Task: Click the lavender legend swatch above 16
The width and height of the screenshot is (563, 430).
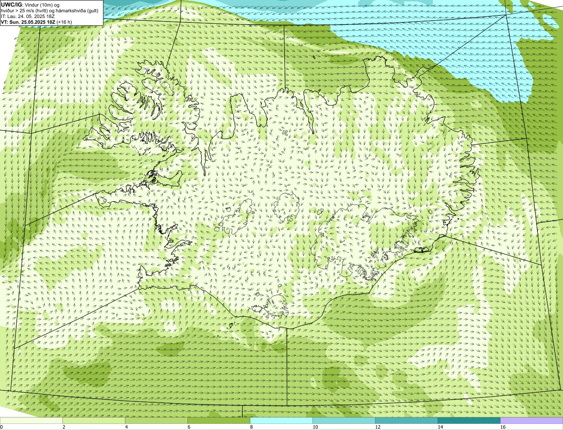Action: click(x=532, y=420)
